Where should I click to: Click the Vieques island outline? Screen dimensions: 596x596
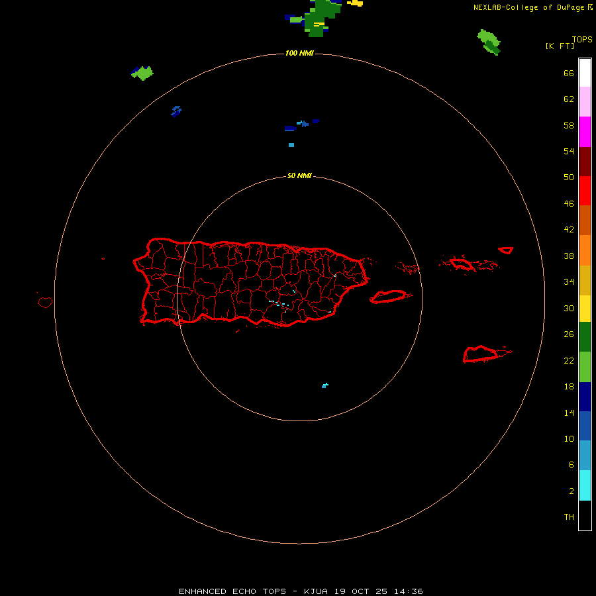click(x=390, y=297)
